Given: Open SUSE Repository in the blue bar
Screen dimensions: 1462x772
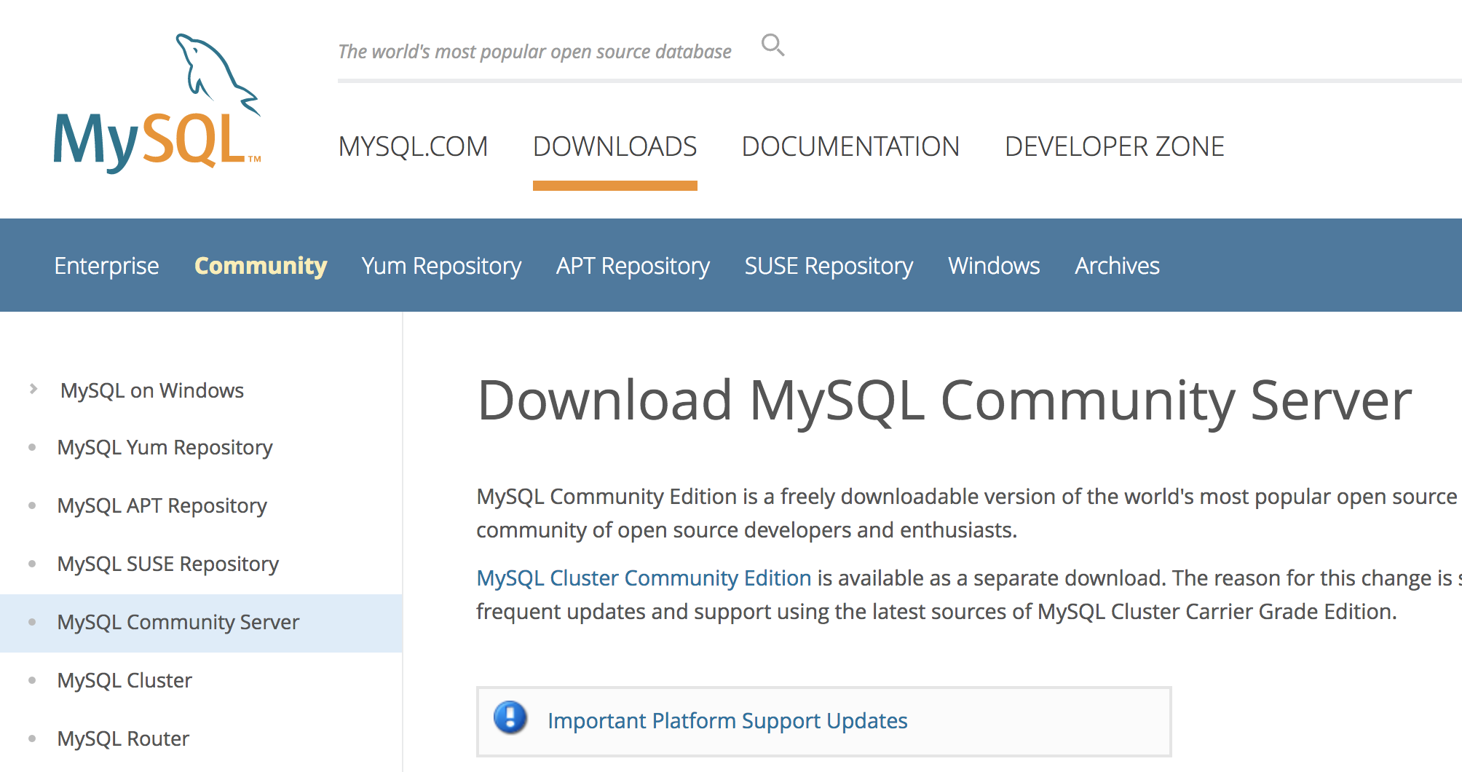Looking at the screenshot, I should 829,266.
